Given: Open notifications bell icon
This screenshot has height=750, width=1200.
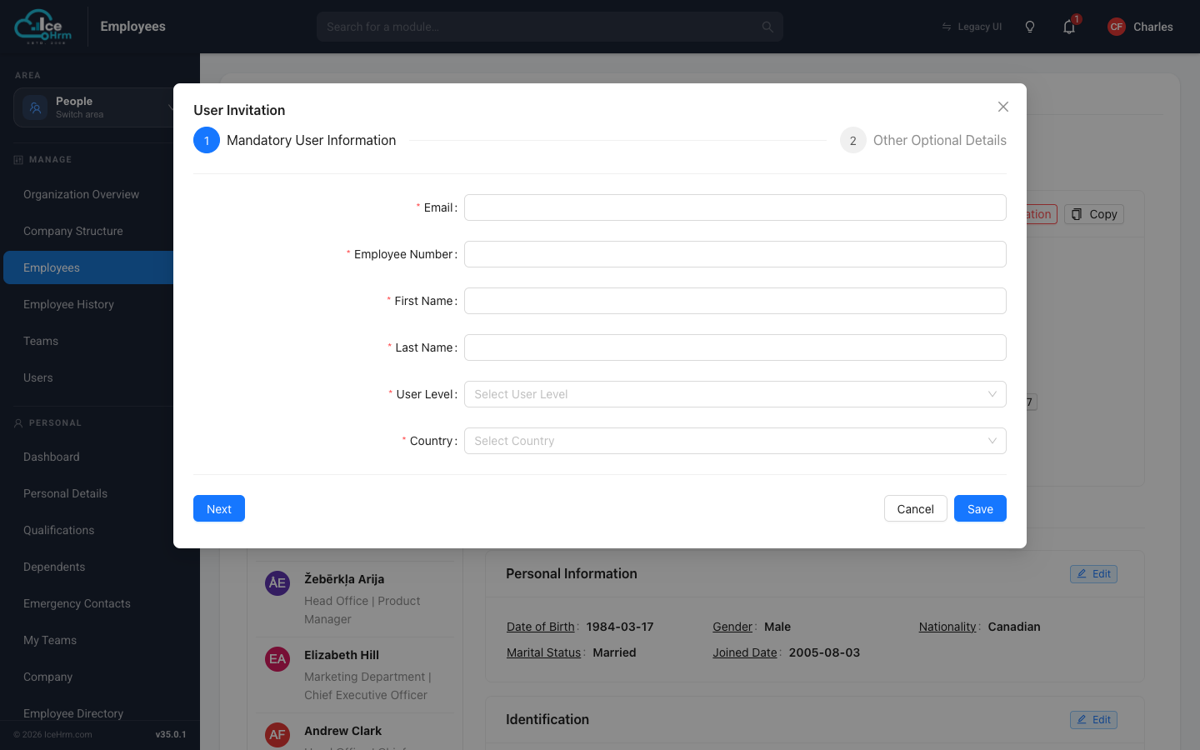Looking at the screenshot, I should click(1069, 27).
